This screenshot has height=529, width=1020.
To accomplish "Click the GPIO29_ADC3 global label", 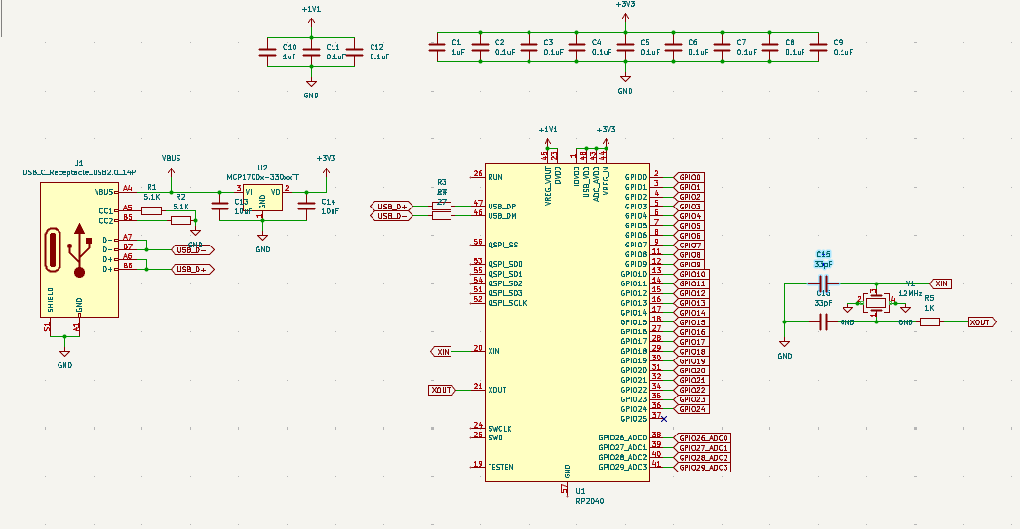I will pyautogui.click(x=703, y=468).
